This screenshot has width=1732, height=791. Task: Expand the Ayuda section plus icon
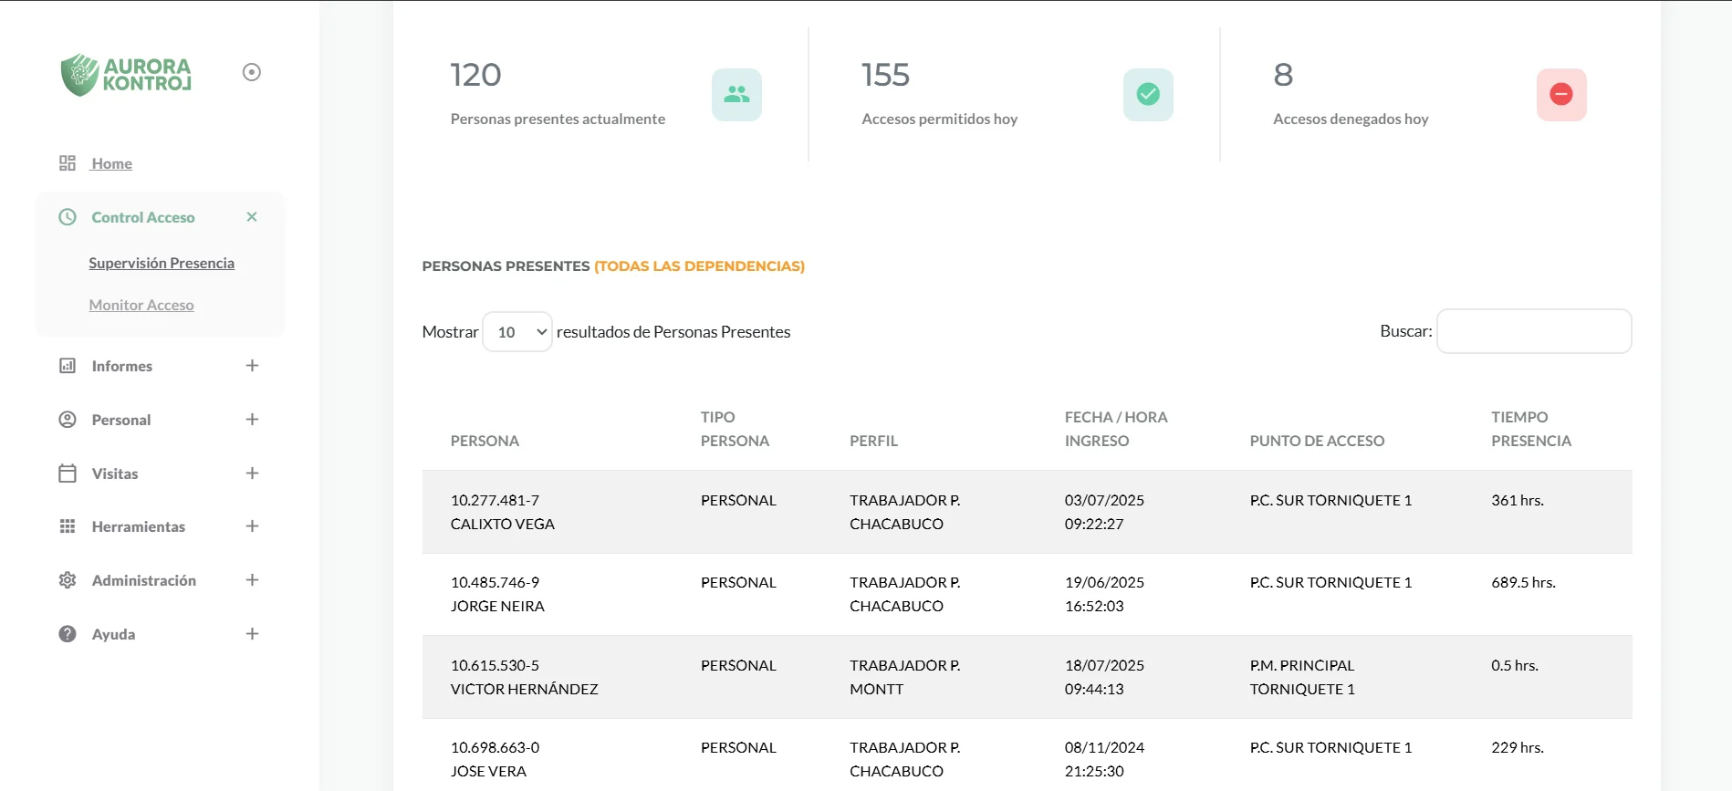tap(253, 634)
